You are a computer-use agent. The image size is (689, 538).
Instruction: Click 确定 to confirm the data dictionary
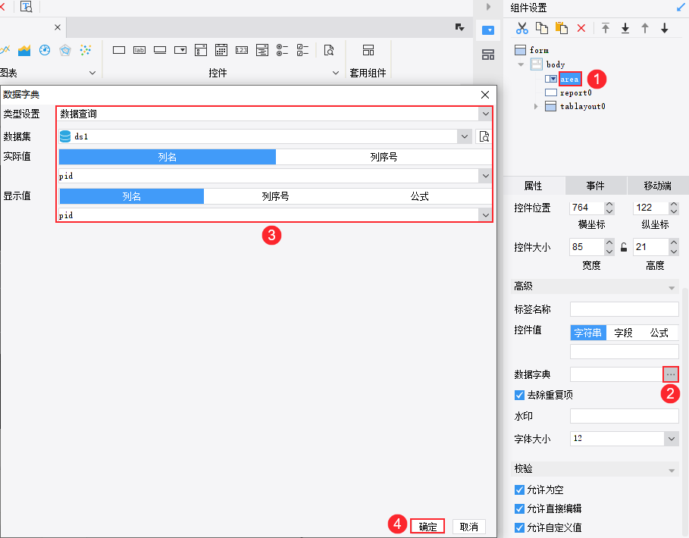pyautogui.click(x=427, y=526)
